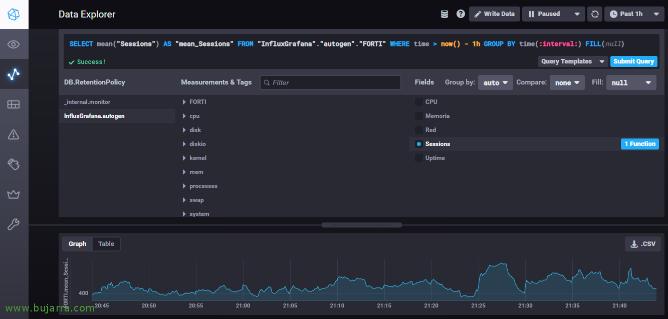668x319 pixels.
Task: Click the Write Data button
Action: (494, 14)
